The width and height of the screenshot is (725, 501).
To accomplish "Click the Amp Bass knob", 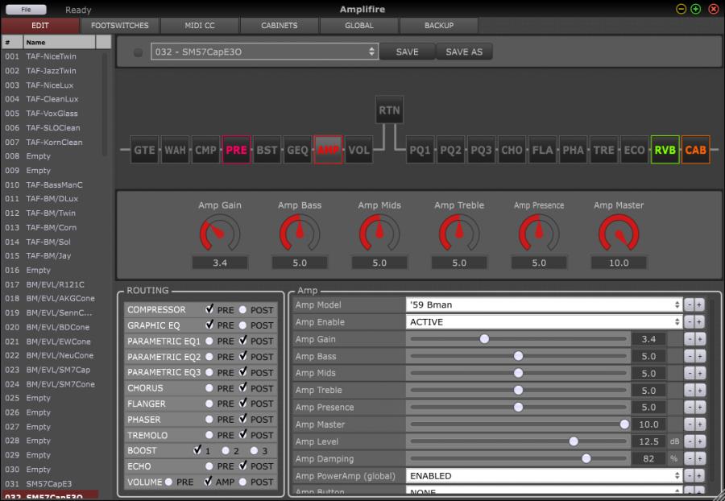I will pos(300,233).
